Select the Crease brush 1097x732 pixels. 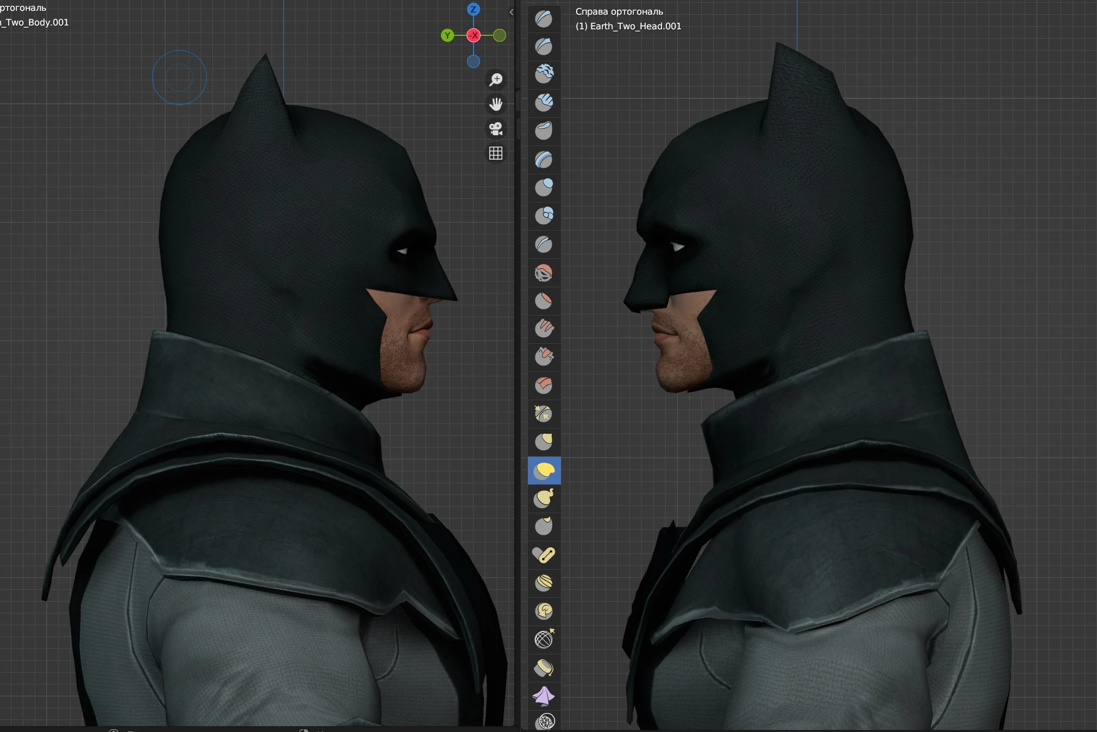pyautogui.click(x=545, y=244)
